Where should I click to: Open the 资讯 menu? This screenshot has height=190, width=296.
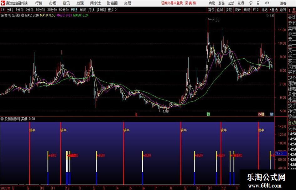(x=66, y=3)
